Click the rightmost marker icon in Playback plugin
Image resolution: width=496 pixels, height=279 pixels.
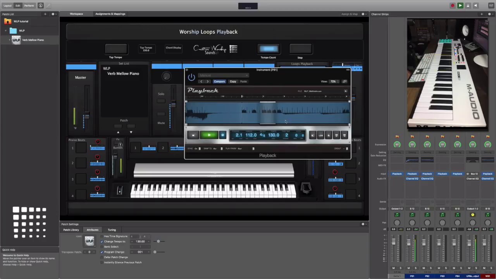click(344, 135)
